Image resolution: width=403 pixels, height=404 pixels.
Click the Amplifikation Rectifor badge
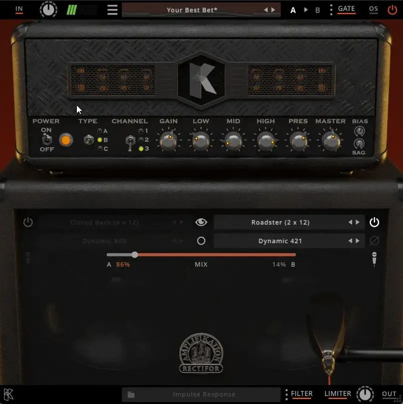click(x=201, y=353)
